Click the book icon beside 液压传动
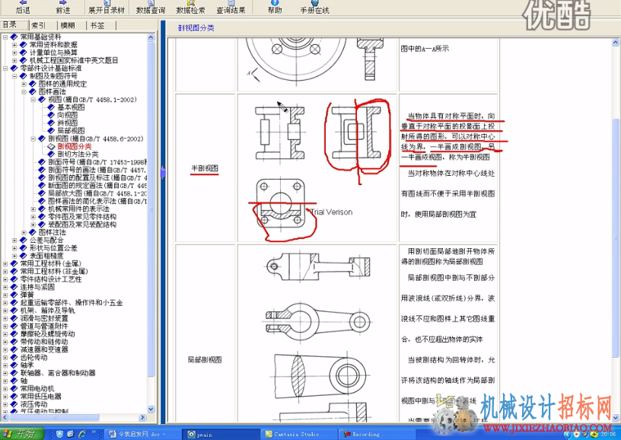This screenshot has height=440, width=621. coord(14,404)
